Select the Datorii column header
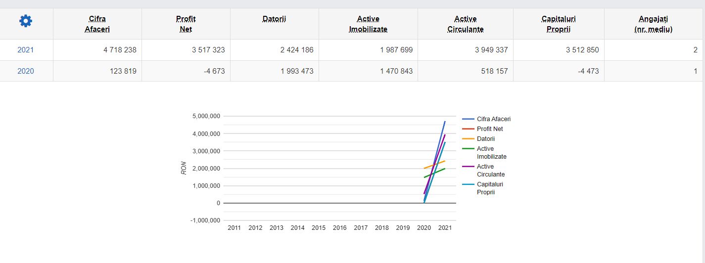This screenshot has width=705, height=263. [274, 19]
